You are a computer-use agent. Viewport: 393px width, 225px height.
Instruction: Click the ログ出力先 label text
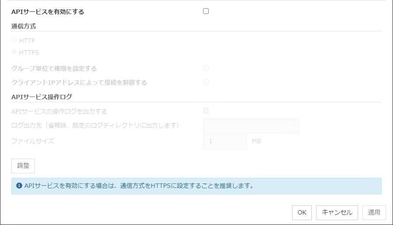tap(96, 125)
